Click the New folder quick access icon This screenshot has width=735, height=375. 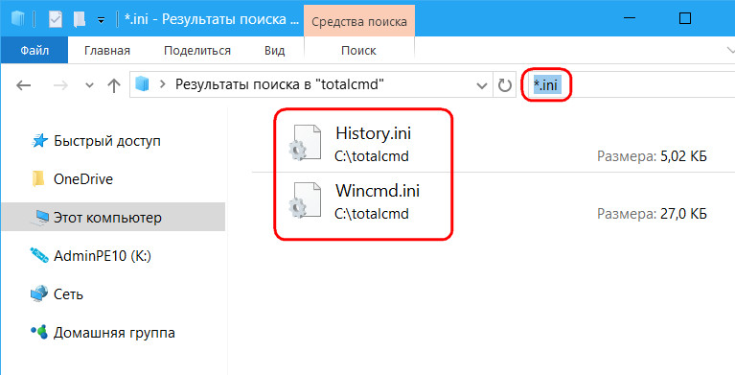coord(80,19)
